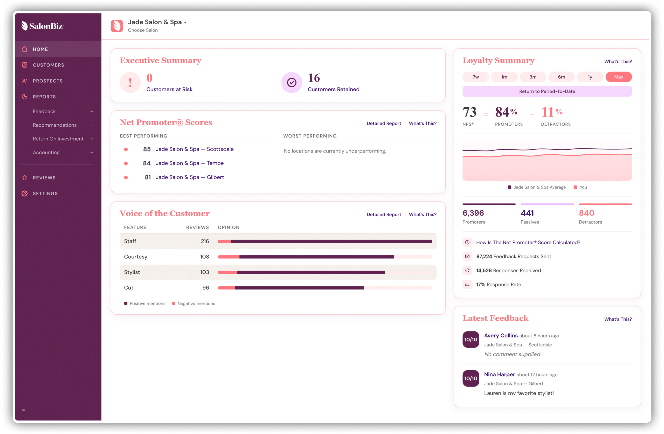
Task: Click the Response Rate bar chart icon
Action: pyautogui.click(x=467, y=284)
